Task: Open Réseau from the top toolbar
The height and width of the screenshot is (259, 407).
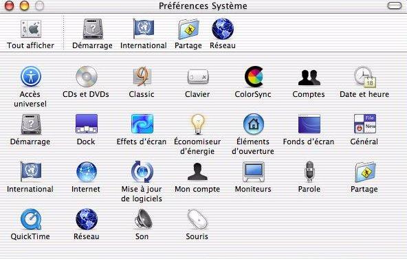Action: coord(223,29)
